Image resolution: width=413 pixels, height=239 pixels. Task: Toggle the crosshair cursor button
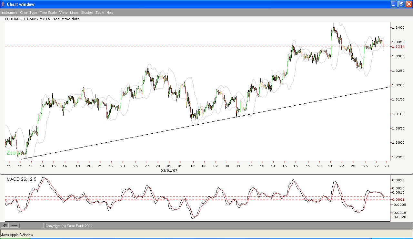click(x=14, y=225)
